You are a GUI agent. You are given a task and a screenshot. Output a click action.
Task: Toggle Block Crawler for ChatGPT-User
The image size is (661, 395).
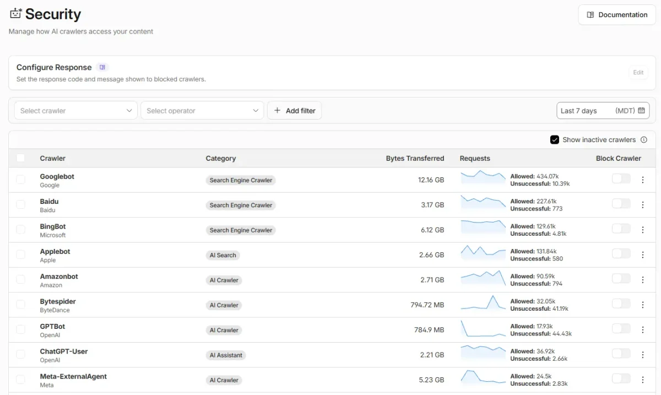click(x=621, y=354)
